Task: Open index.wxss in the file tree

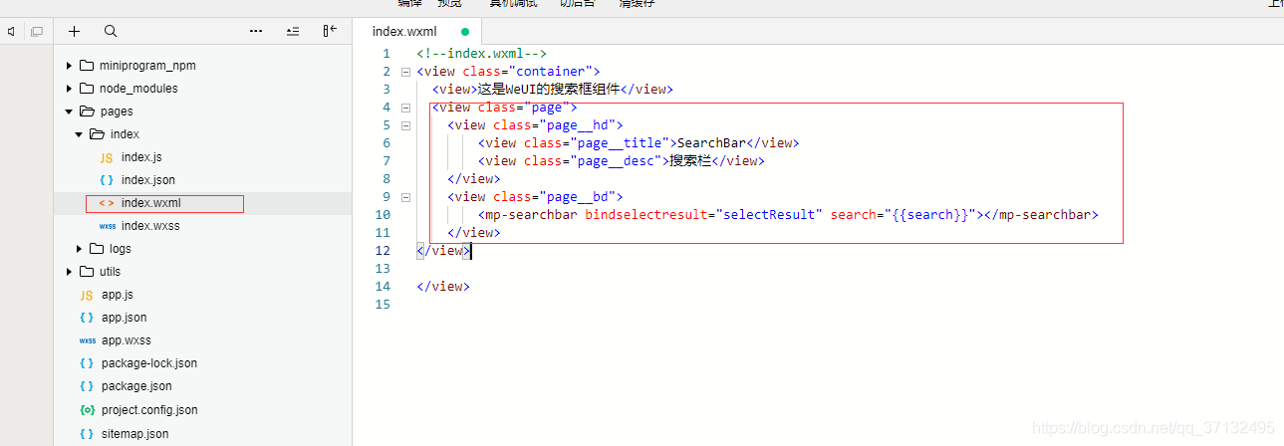Action: pos(150,226)
